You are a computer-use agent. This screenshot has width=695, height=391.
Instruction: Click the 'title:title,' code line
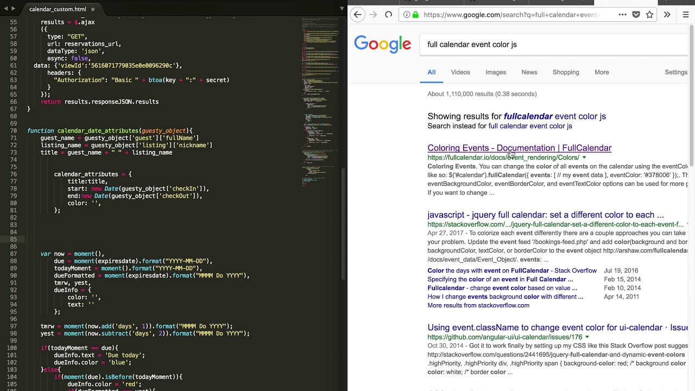[87, 181]
